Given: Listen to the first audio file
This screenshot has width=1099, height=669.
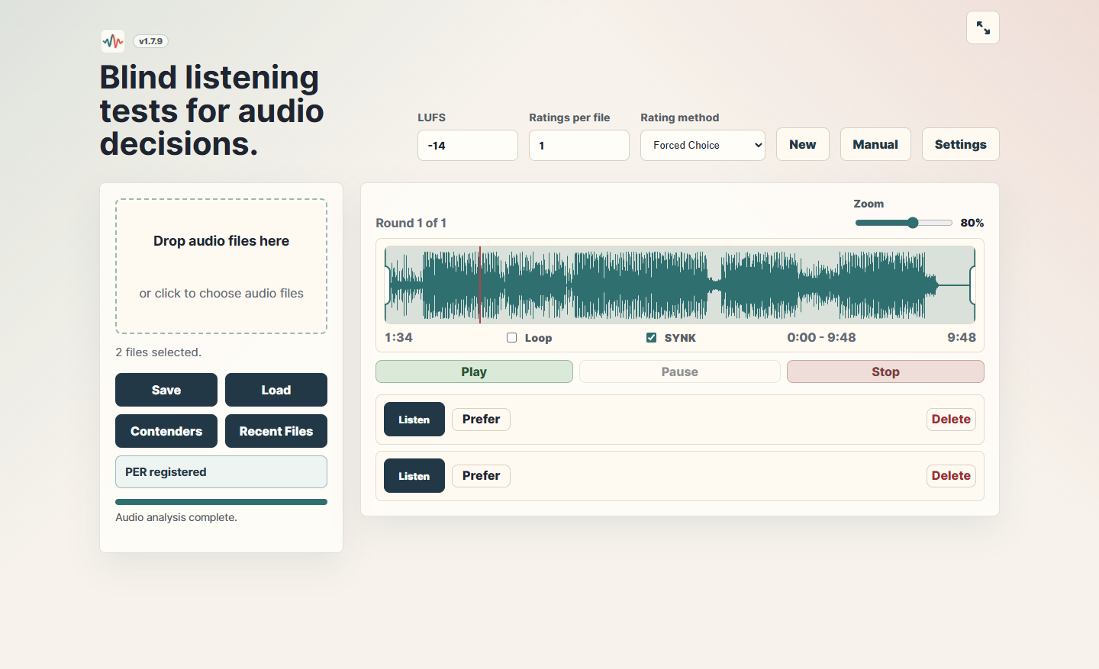Looking at the screenshot, I should point(414,420).
